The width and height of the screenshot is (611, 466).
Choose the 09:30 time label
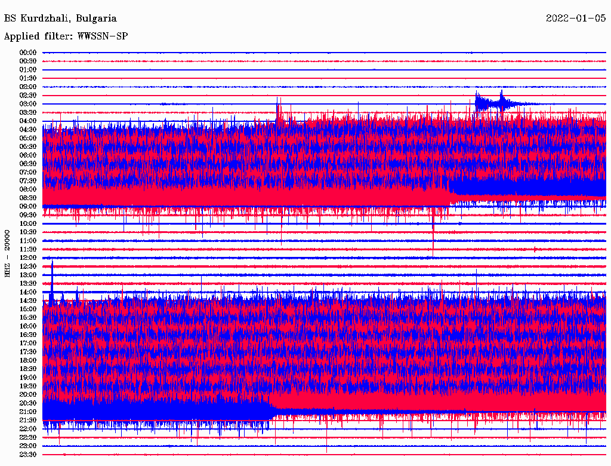click(28, 215)
